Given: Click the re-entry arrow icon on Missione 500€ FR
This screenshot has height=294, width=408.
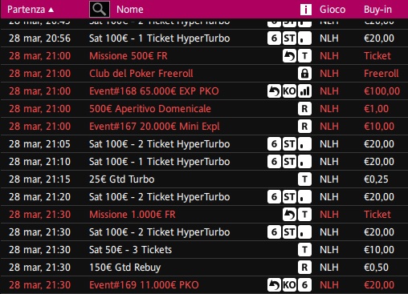Looking at the screenshot, I should click(289, 56).
